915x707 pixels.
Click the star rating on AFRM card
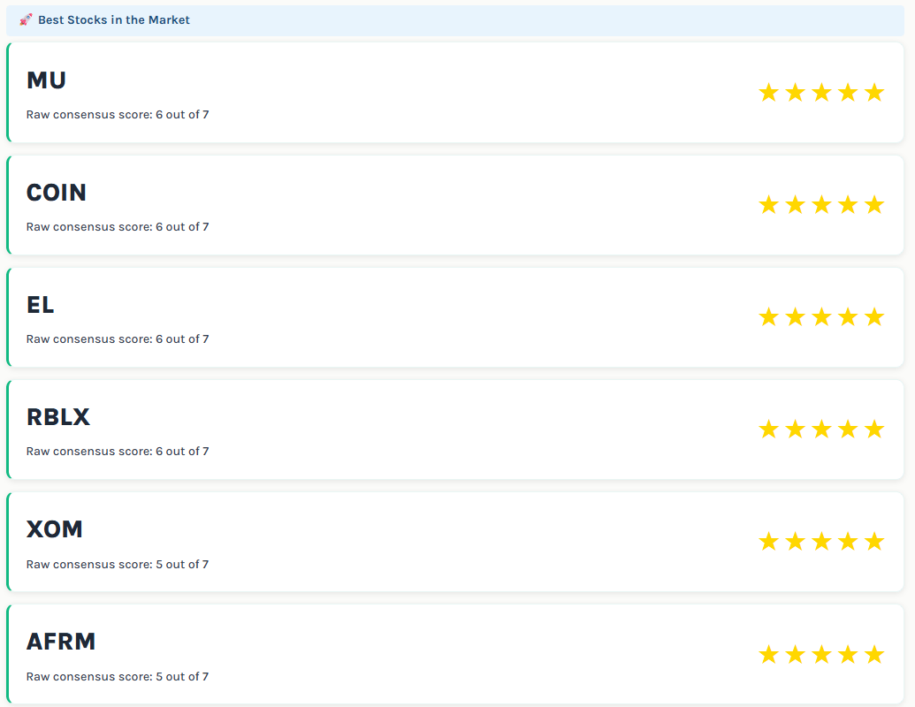pyautogui.click(x=821, y=654)
